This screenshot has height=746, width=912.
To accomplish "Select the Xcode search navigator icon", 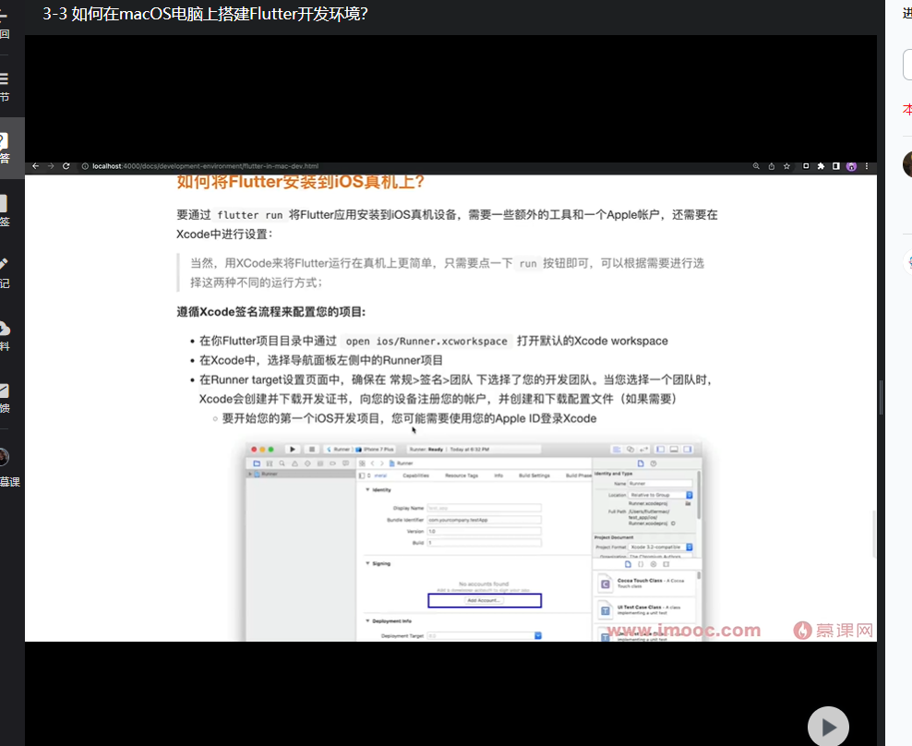I will pyautogui.click(x=282, y=463).
